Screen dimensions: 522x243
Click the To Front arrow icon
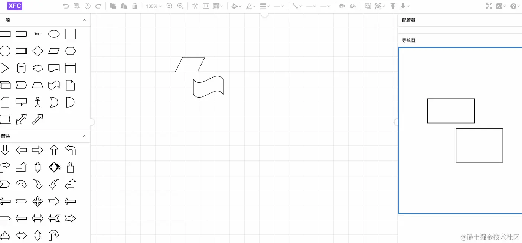pyautogui.click(x=392, y=6)
